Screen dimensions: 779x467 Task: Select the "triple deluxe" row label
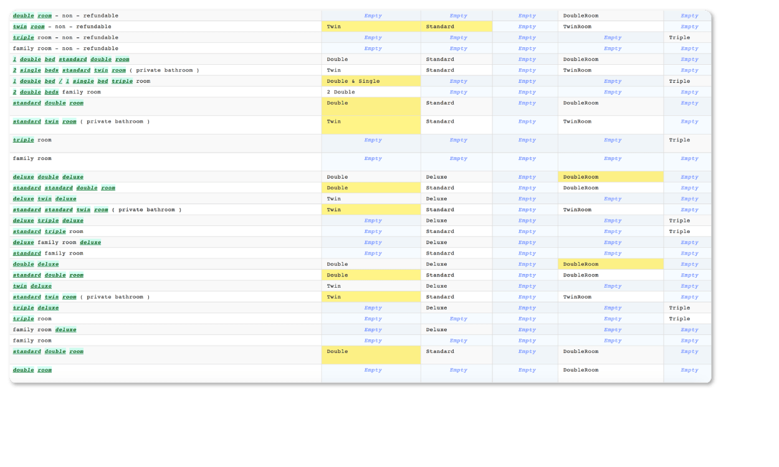tap(36, 308)
